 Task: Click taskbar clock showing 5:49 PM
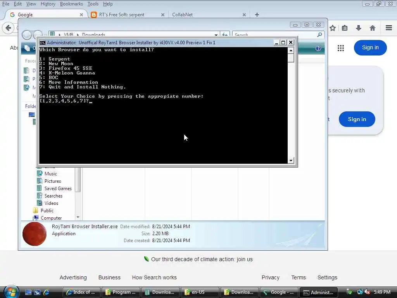tap(382, 292)
